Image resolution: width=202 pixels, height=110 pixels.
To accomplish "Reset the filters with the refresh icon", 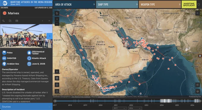I will point(199,4).
